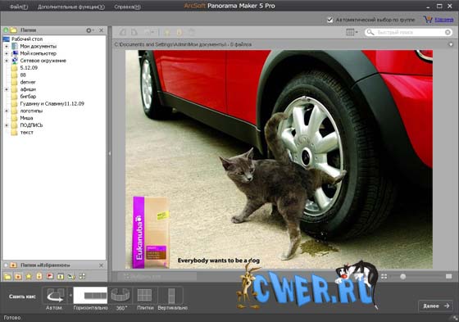Click the red flag icon in favorites toolbar

pyautogui.click(x=50, y=276)
